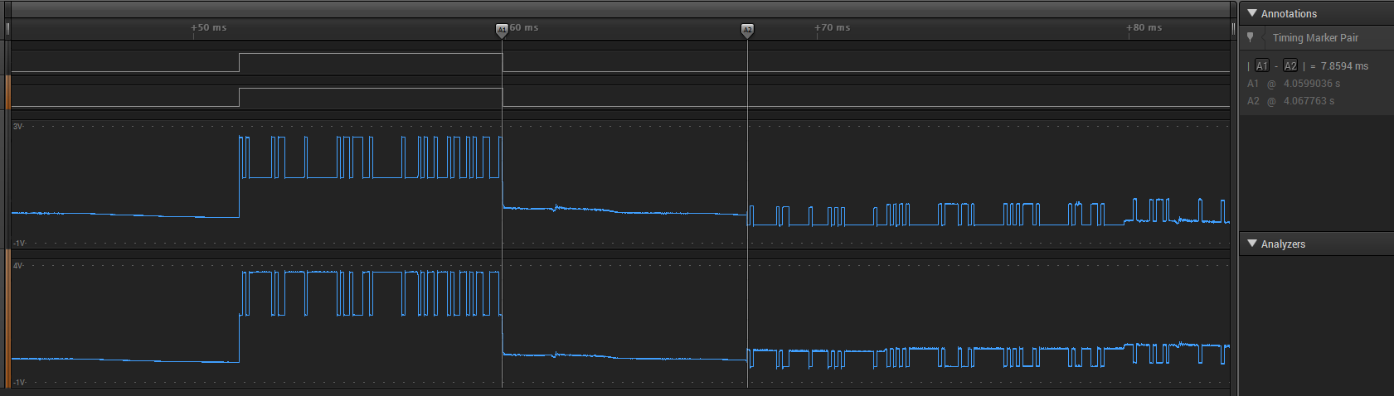
Task: Click the A2 timestamp 4.067763 s
Action: click(x=1309, y=101)
